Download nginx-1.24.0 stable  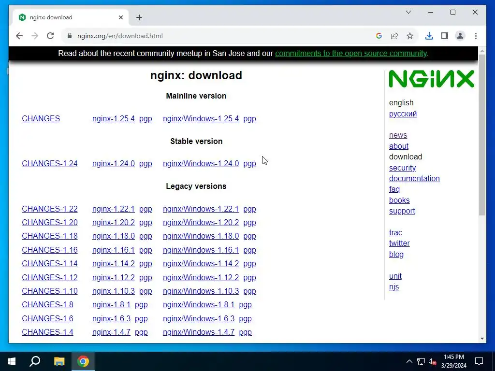tap(113, 163)
